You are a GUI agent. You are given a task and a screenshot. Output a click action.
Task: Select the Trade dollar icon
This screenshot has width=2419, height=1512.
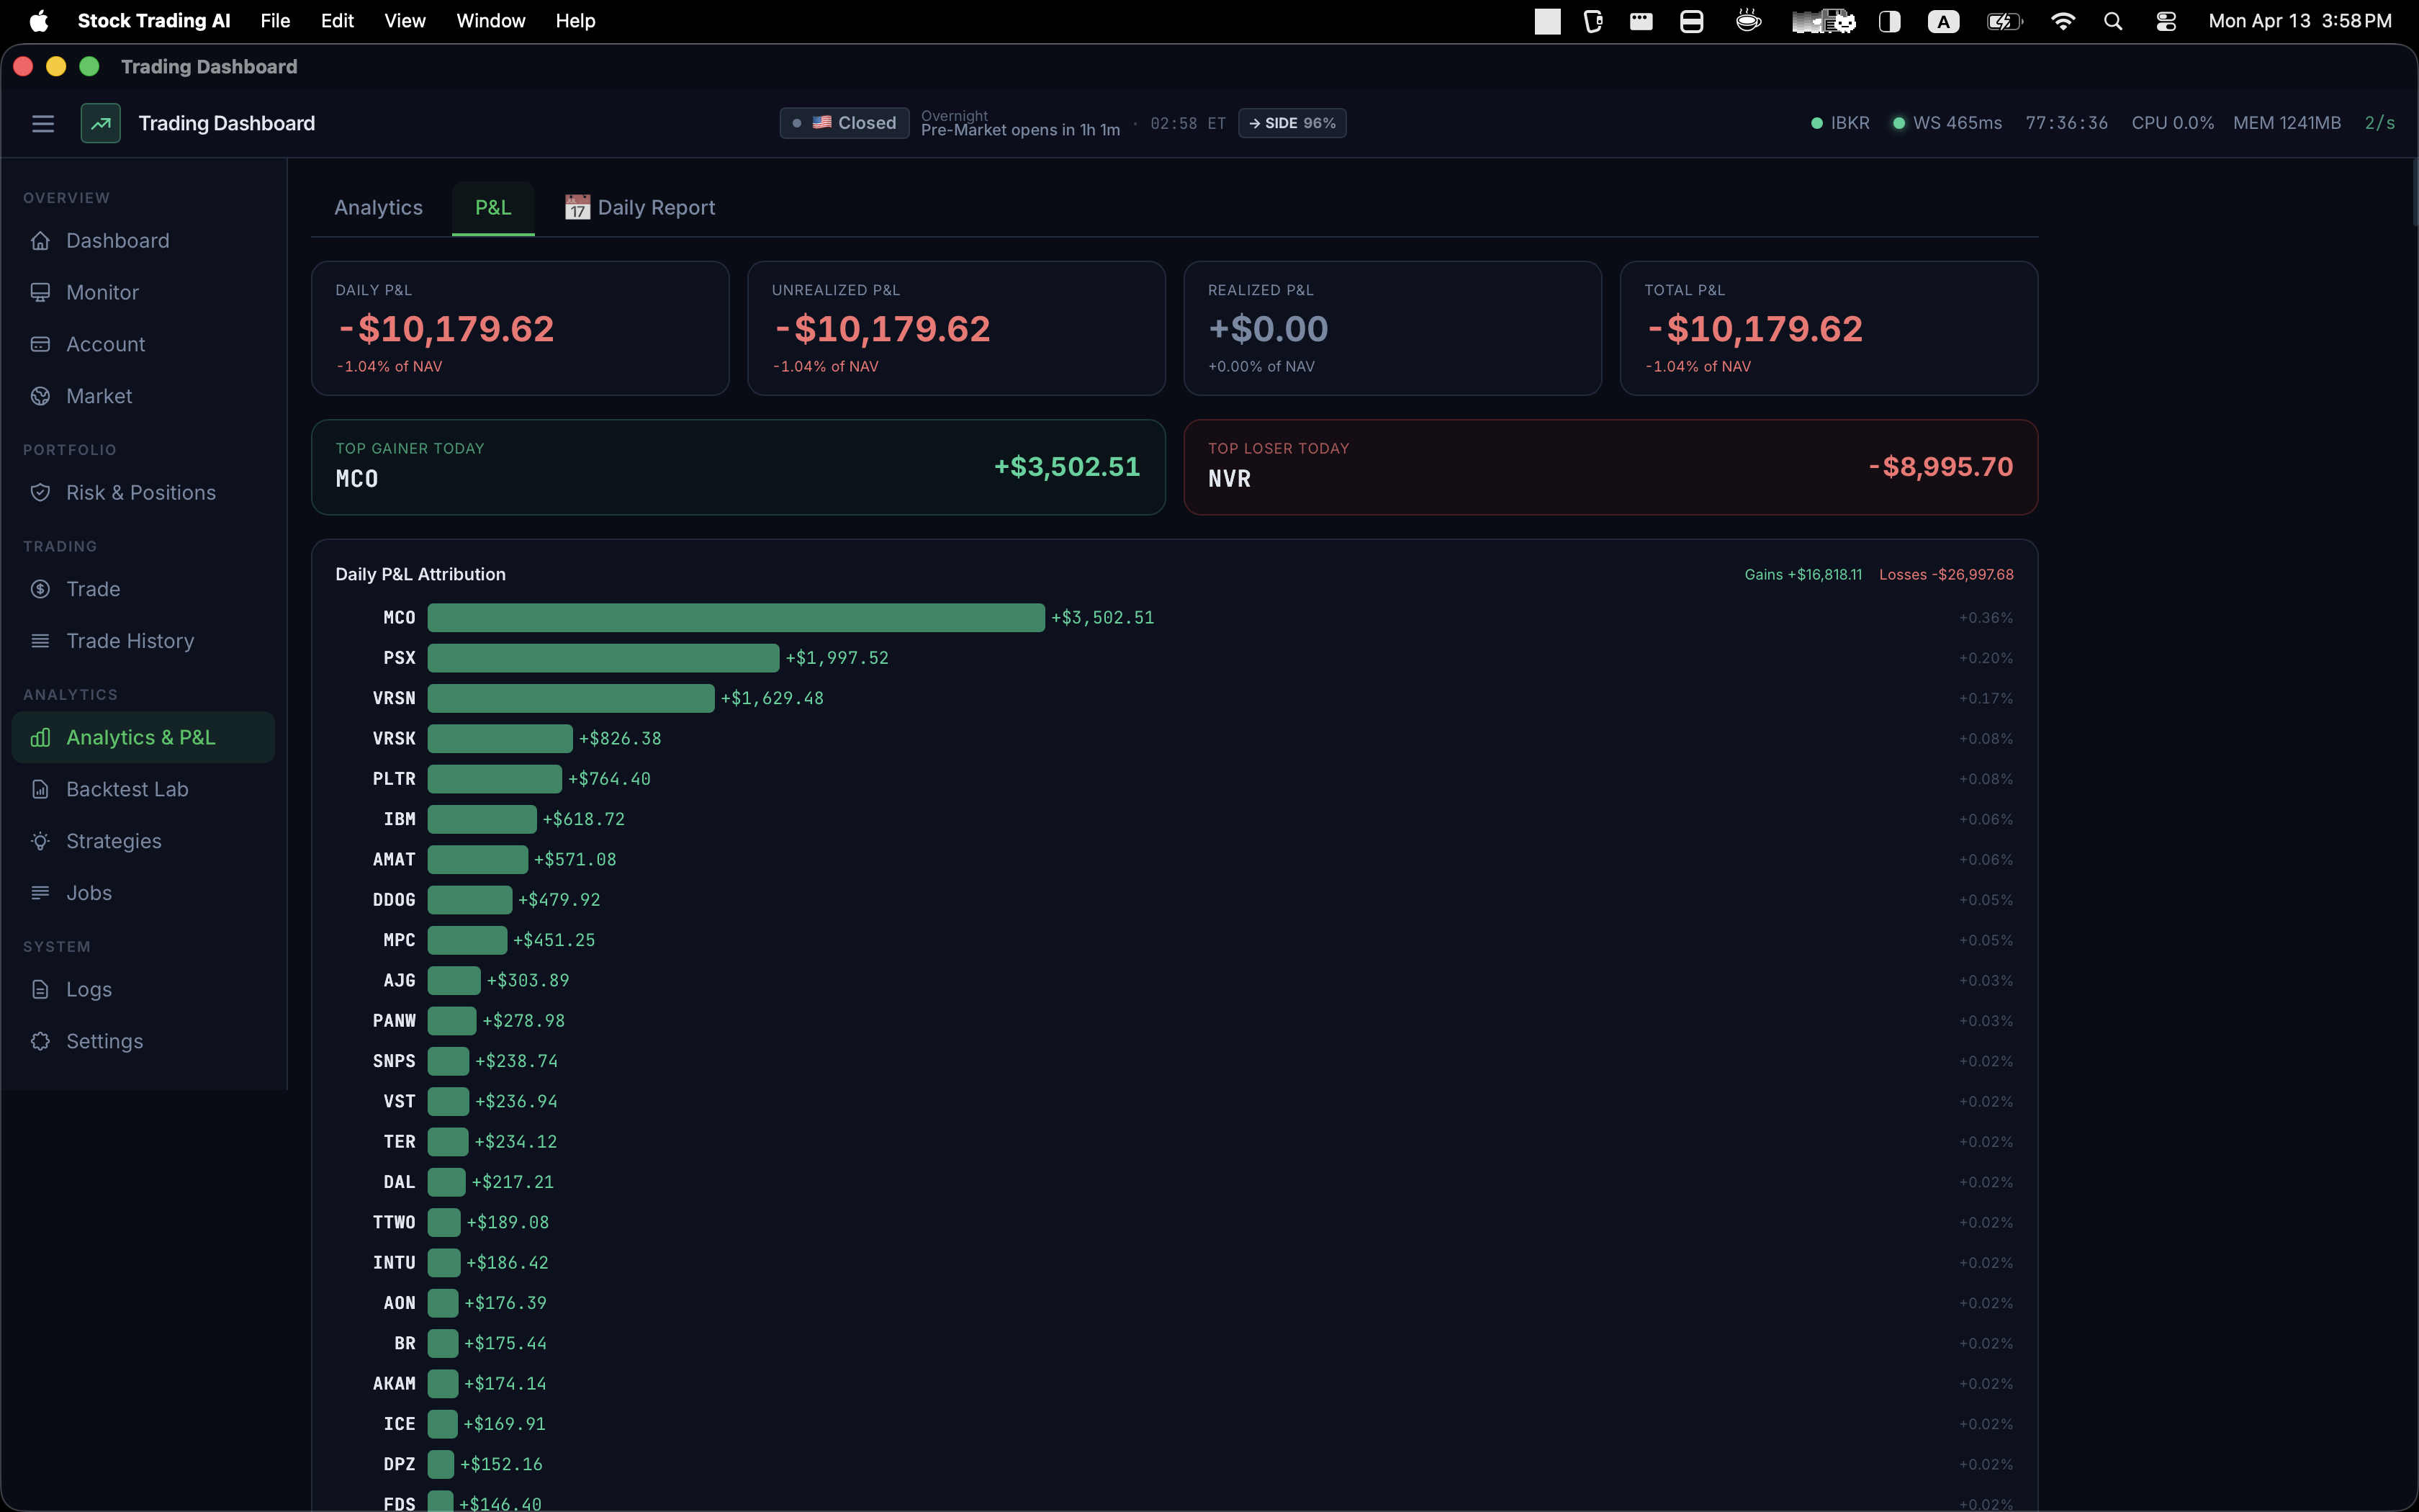pyautogui.click(x=40, y=589)
